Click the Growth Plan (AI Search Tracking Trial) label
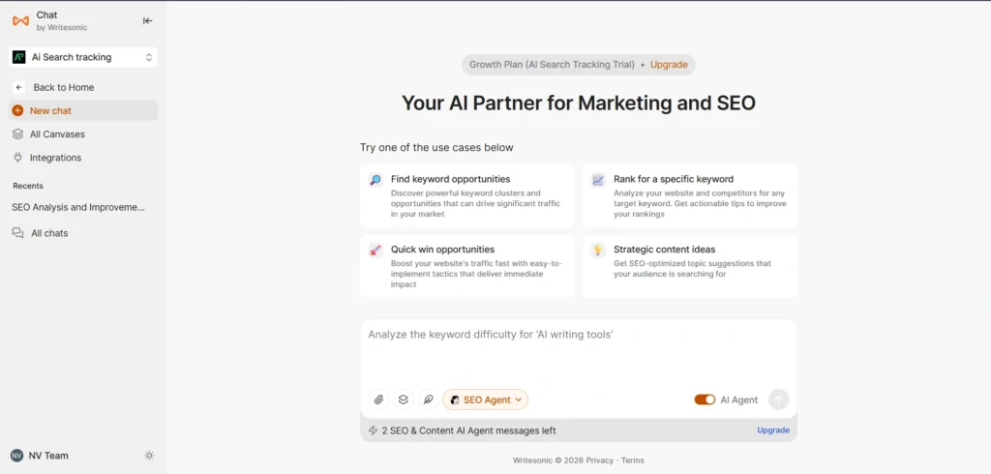 click(x=552, y=65)
